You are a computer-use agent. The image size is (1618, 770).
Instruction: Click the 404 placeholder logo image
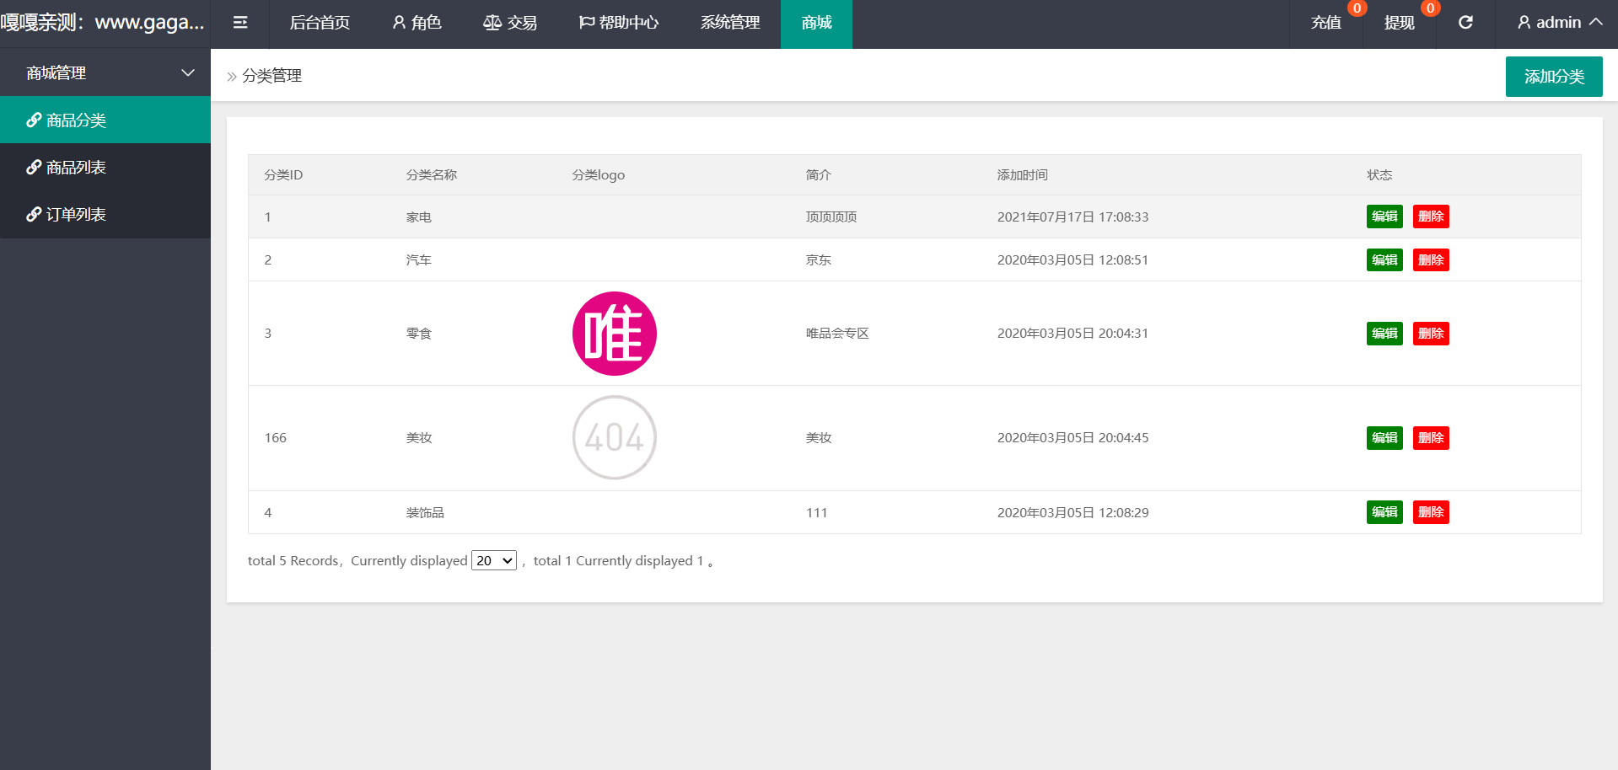click(x=614, y=438)
